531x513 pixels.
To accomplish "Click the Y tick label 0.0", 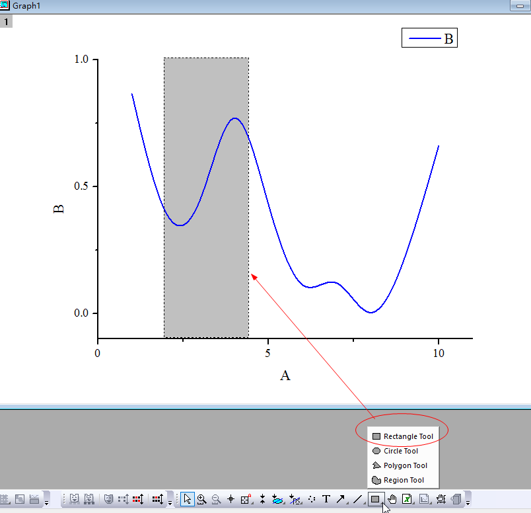I will tap(81, 313).
